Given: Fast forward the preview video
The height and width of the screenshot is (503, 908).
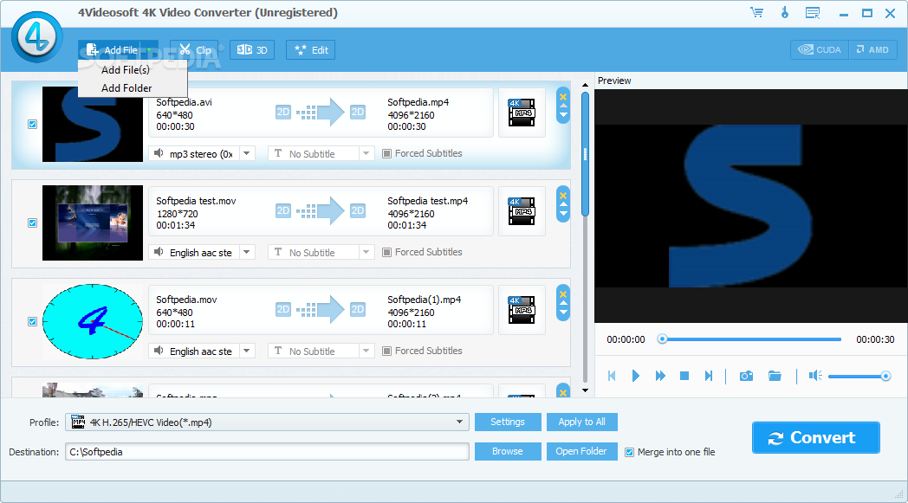Looking at the screenshot, I should coord(660,377).
